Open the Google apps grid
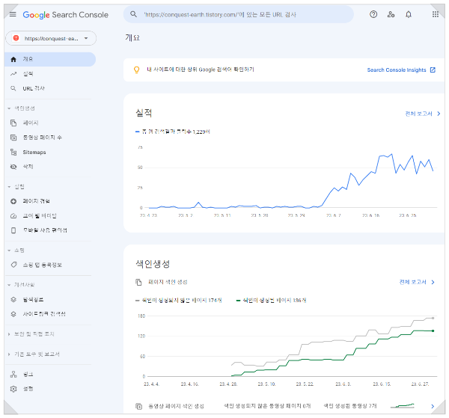 tap(436, 14)
